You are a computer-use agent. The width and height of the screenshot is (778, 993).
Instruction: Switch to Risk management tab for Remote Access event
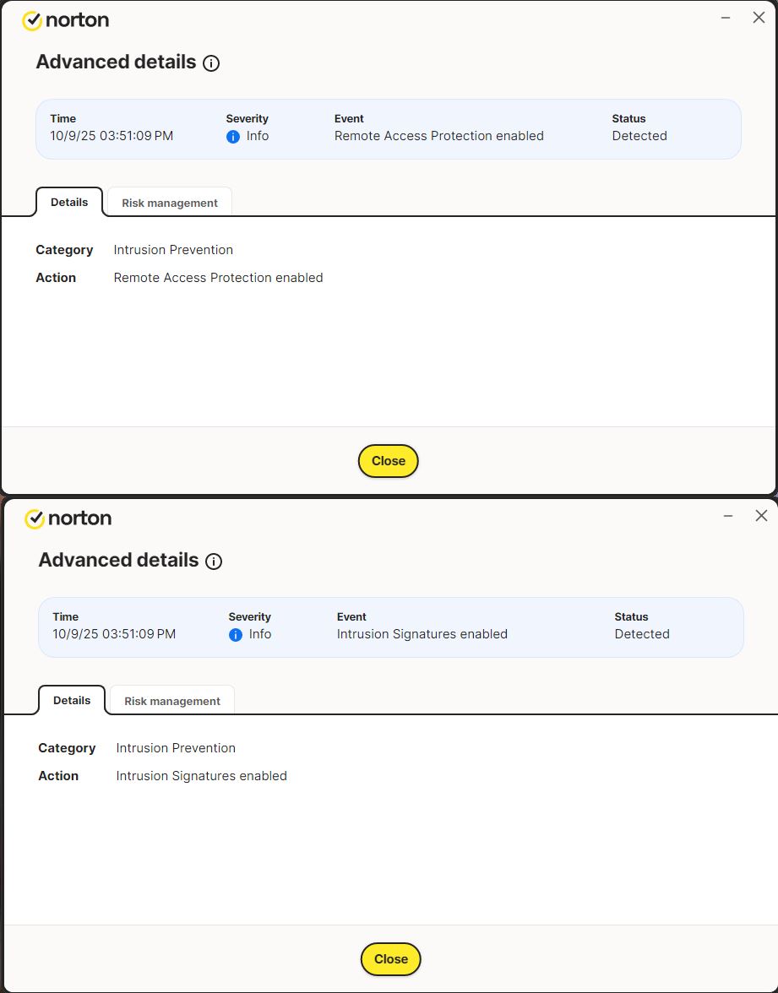(170, 203)
